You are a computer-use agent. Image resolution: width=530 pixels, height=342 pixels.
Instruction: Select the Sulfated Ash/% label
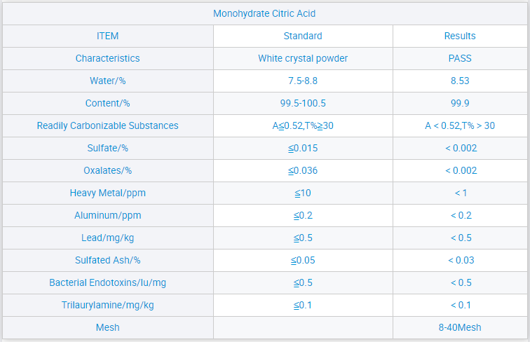pyautogui.click(x=107, y=260)
